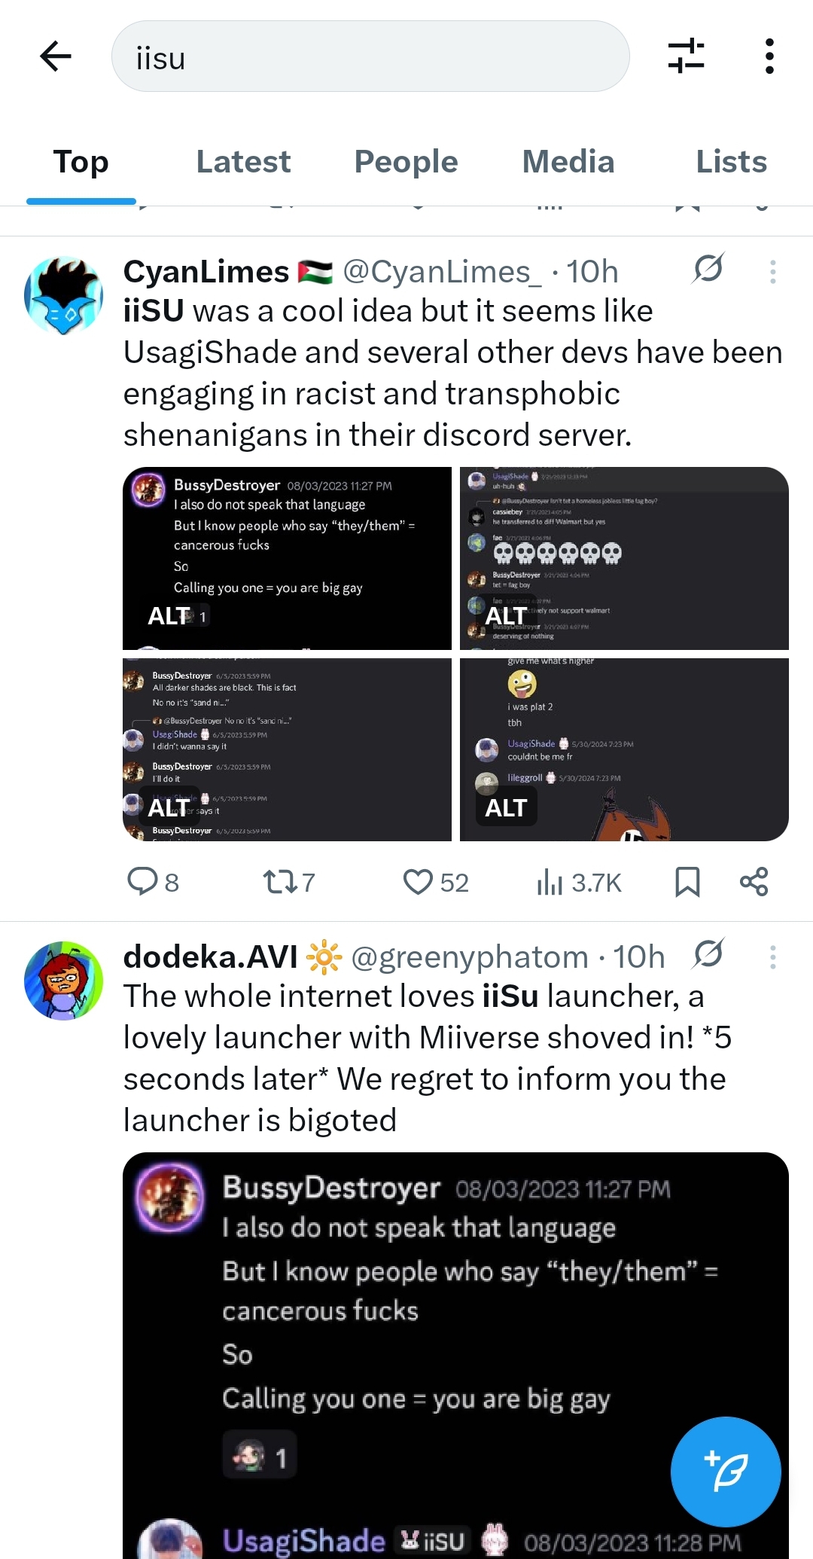Open more options on dodeka.AVI tweet
The width and height of the screenshot is (813, 1559).
[x=772, y=957]
